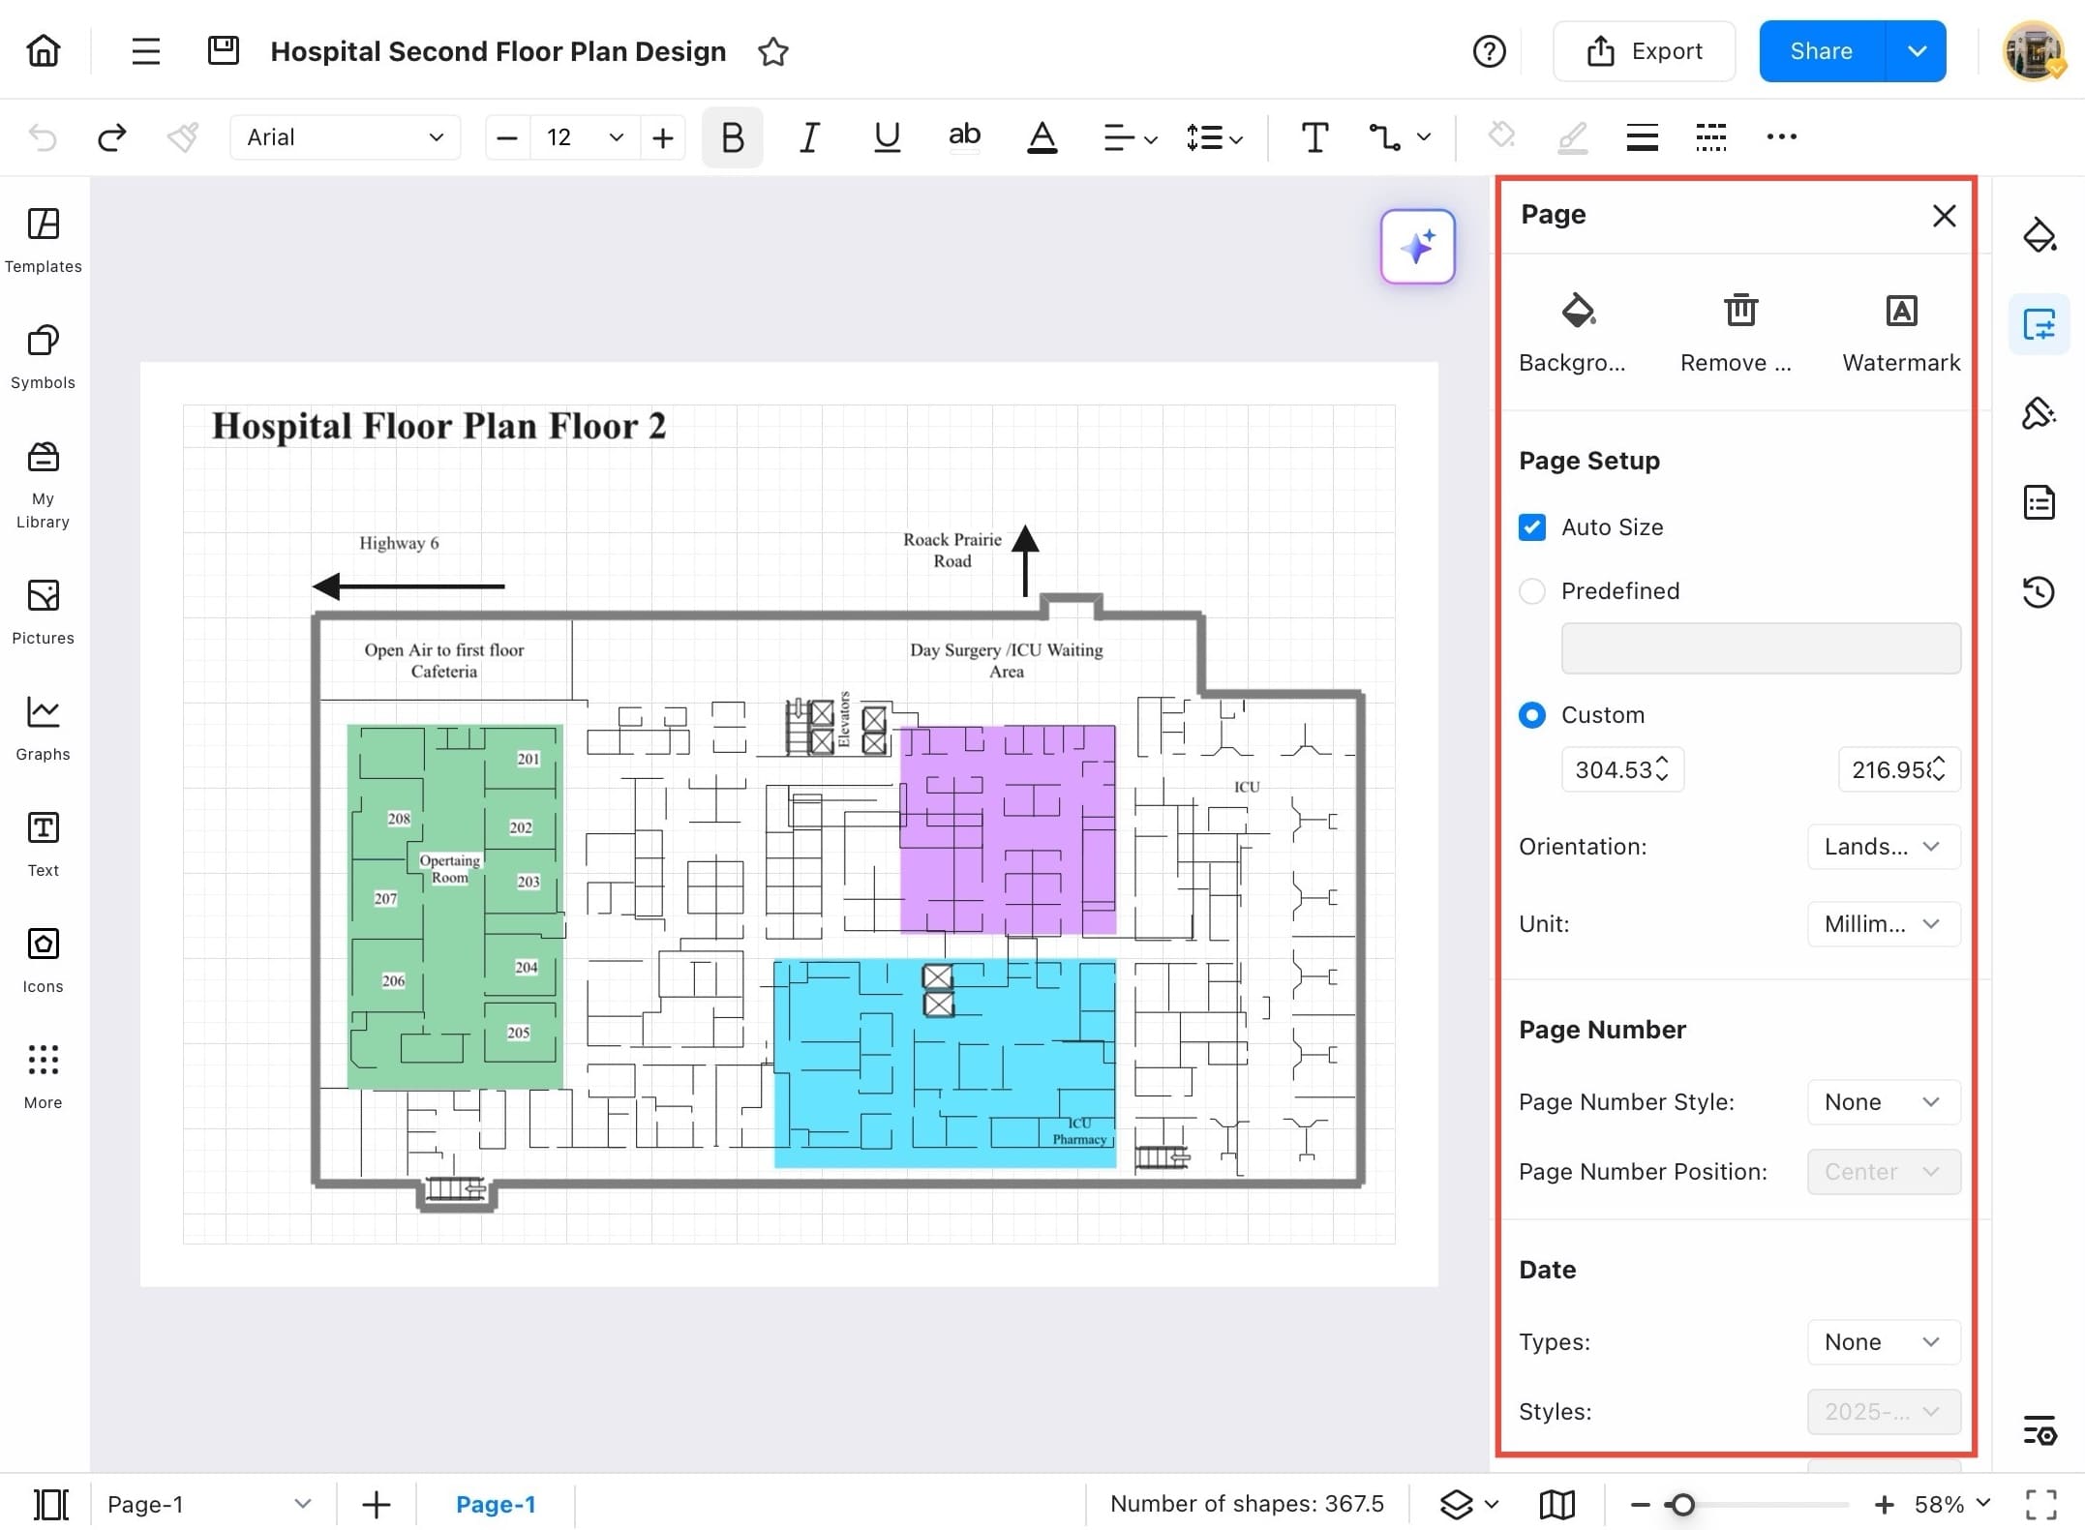This screenshot has height=1530, width=2085.
Task: Open the Theme styling panel on the right
Action: (x=2040, y=413)
